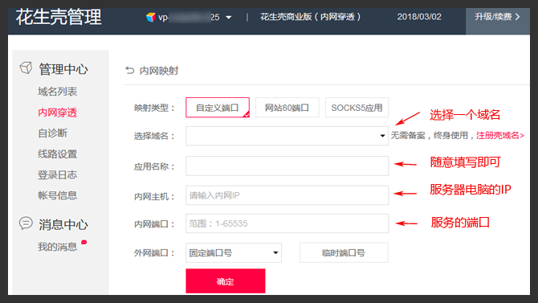This screenshot has width=538, height=303.
Task: Select 自定义端口 mapping type
Action: point(218,108)
